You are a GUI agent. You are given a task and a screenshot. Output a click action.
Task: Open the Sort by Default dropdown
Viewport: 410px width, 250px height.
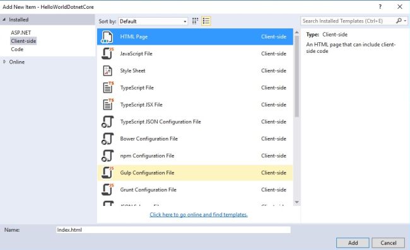(x=153, y=21)
